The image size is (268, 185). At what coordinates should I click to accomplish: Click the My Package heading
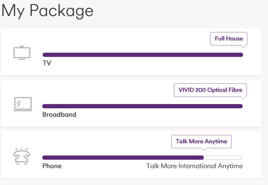[x=47, y=11]
